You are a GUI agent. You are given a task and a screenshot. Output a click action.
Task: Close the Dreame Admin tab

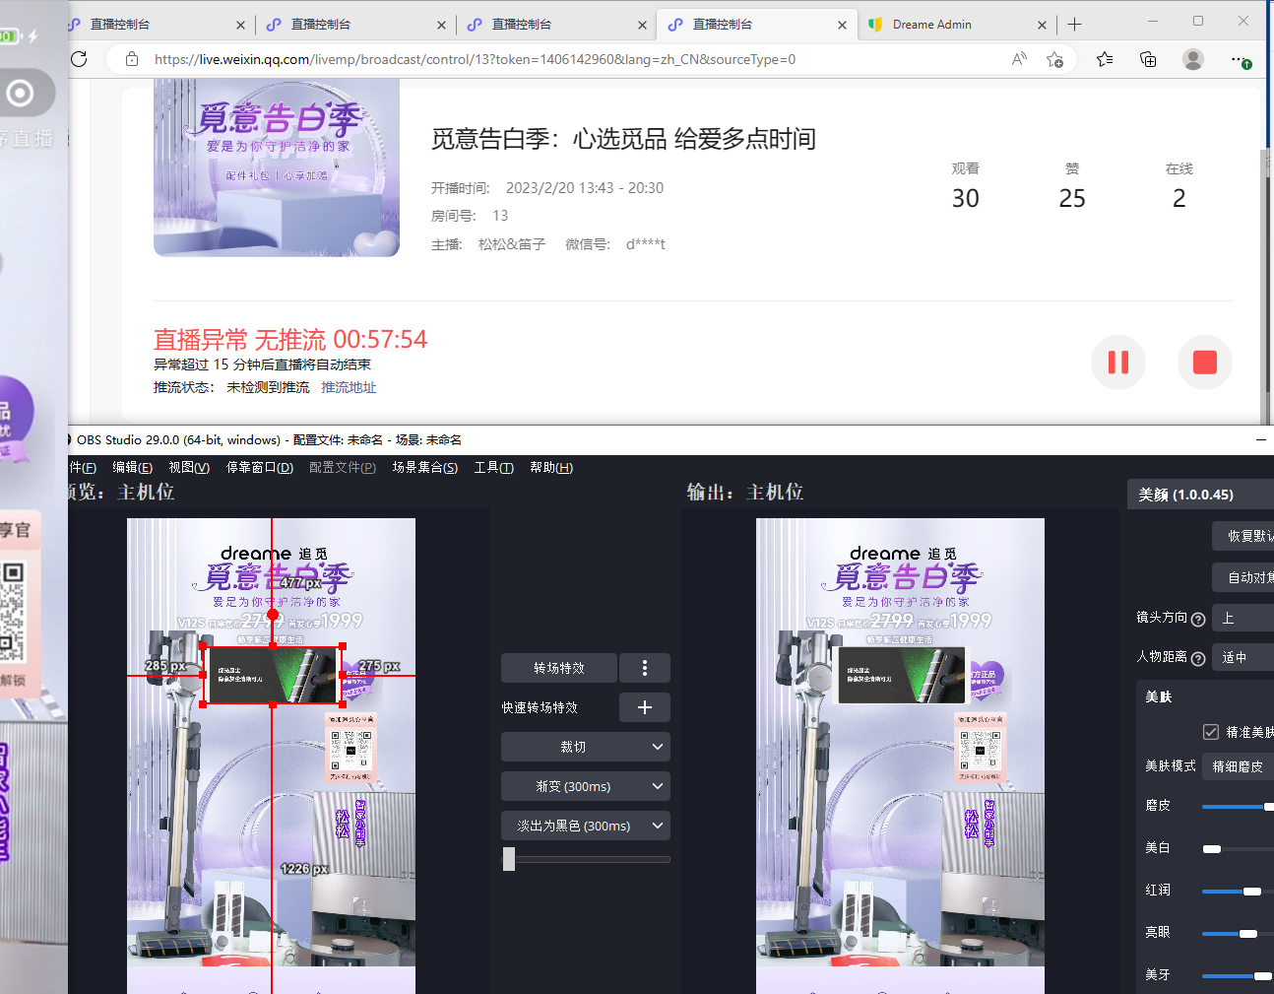[1042, 25]
